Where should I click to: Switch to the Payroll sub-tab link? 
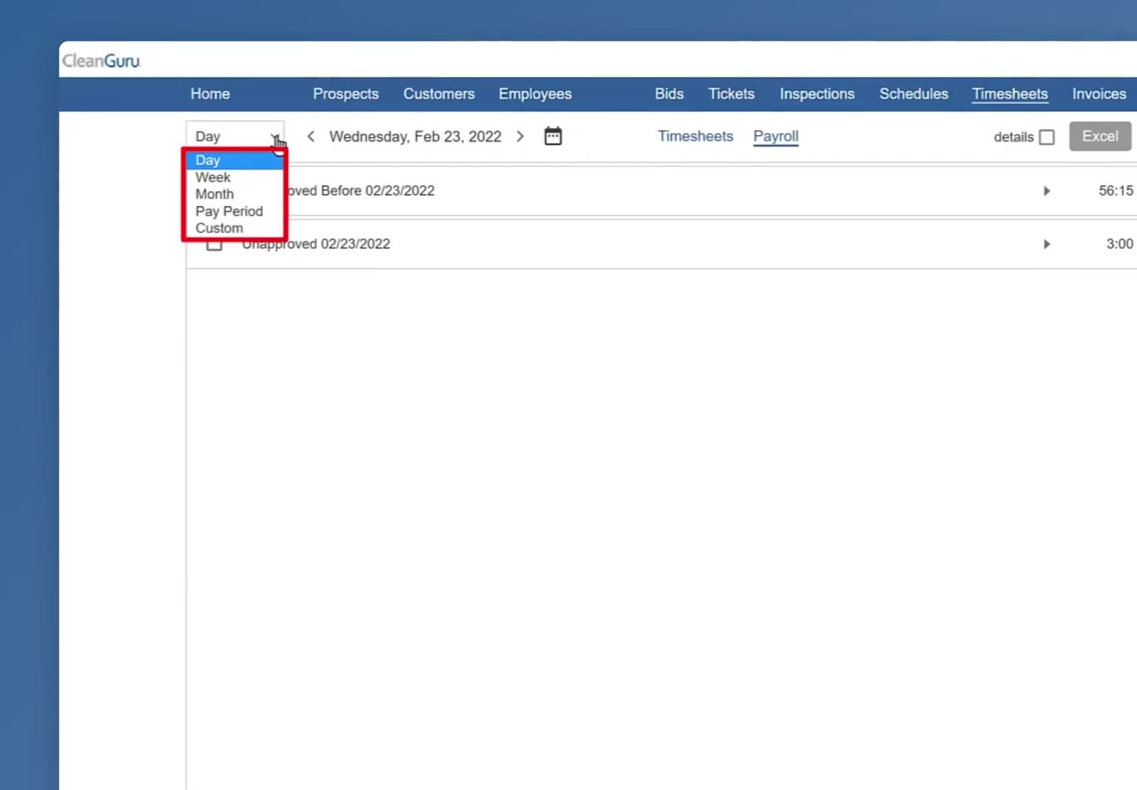tap(776, 136)
